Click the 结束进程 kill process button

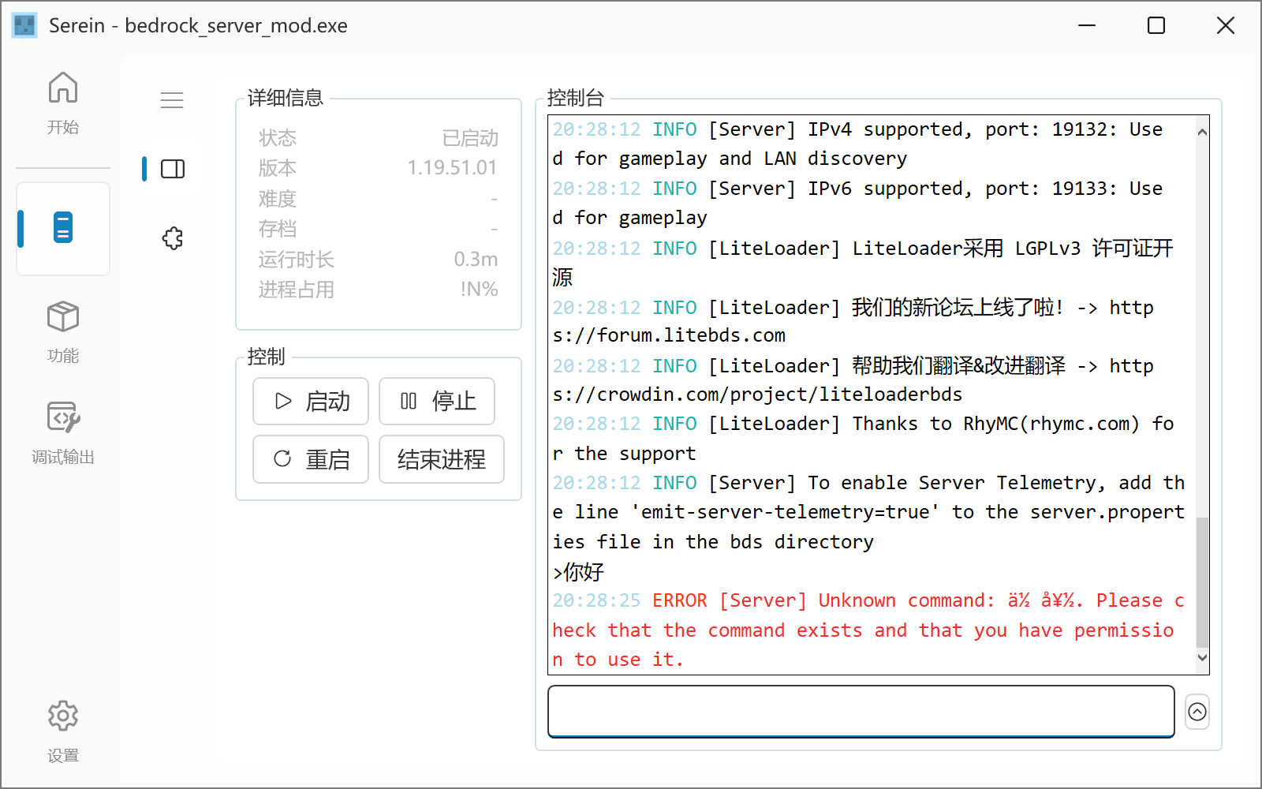click(x=442, y=459)
